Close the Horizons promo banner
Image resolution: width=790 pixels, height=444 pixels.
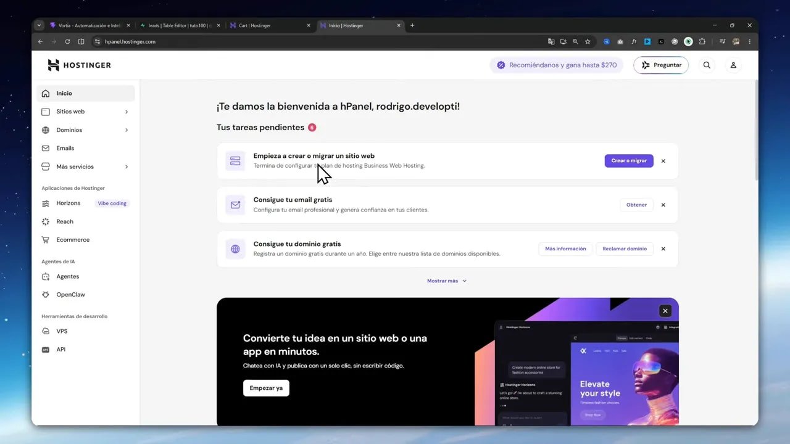(665, 311)
